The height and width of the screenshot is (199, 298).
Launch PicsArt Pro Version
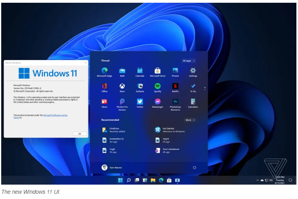[x=122, y=105]
